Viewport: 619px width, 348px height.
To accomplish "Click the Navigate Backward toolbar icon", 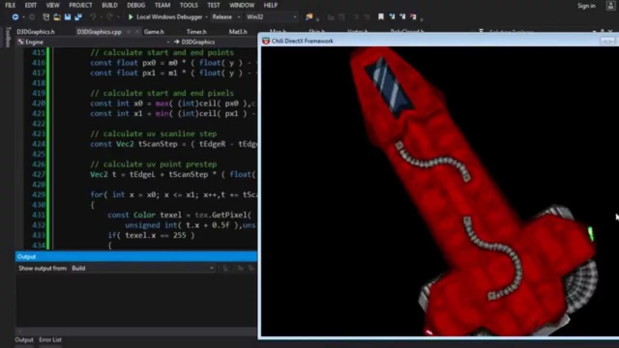I will [x=15, y=17].
